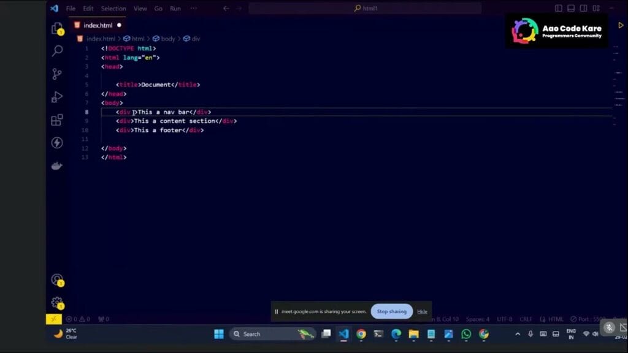This screenshot has width=628, height=353.
Task: Click the Stop sharing button
Action: point(391,311)
